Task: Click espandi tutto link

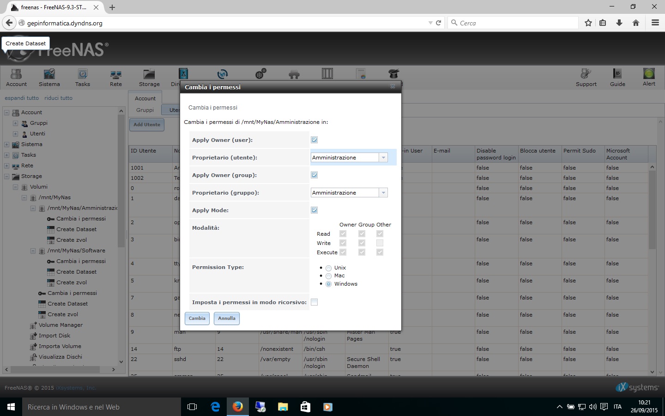Action: (22, 98)
